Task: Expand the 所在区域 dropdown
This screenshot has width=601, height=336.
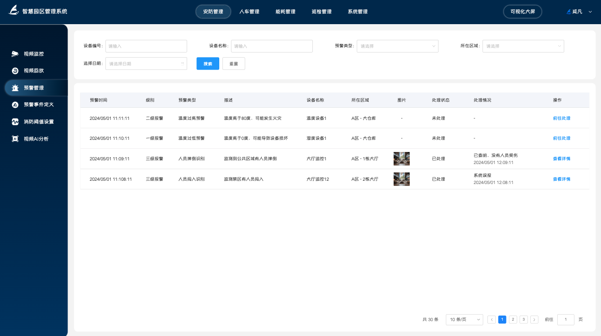Action: coord(523,46)
